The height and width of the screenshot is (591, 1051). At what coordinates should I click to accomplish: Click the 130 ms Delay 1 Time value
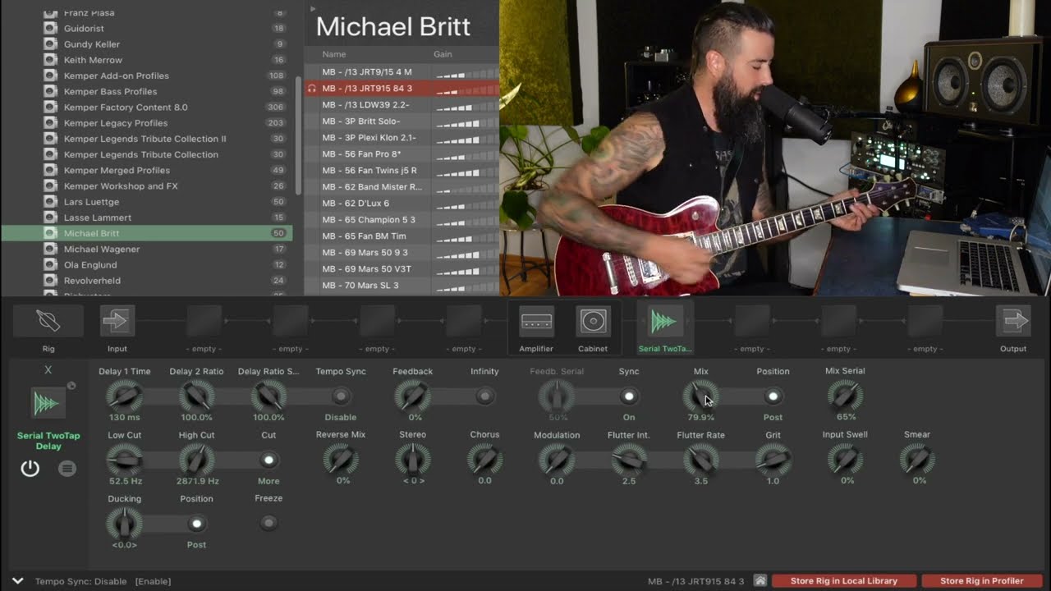(124, 417)
